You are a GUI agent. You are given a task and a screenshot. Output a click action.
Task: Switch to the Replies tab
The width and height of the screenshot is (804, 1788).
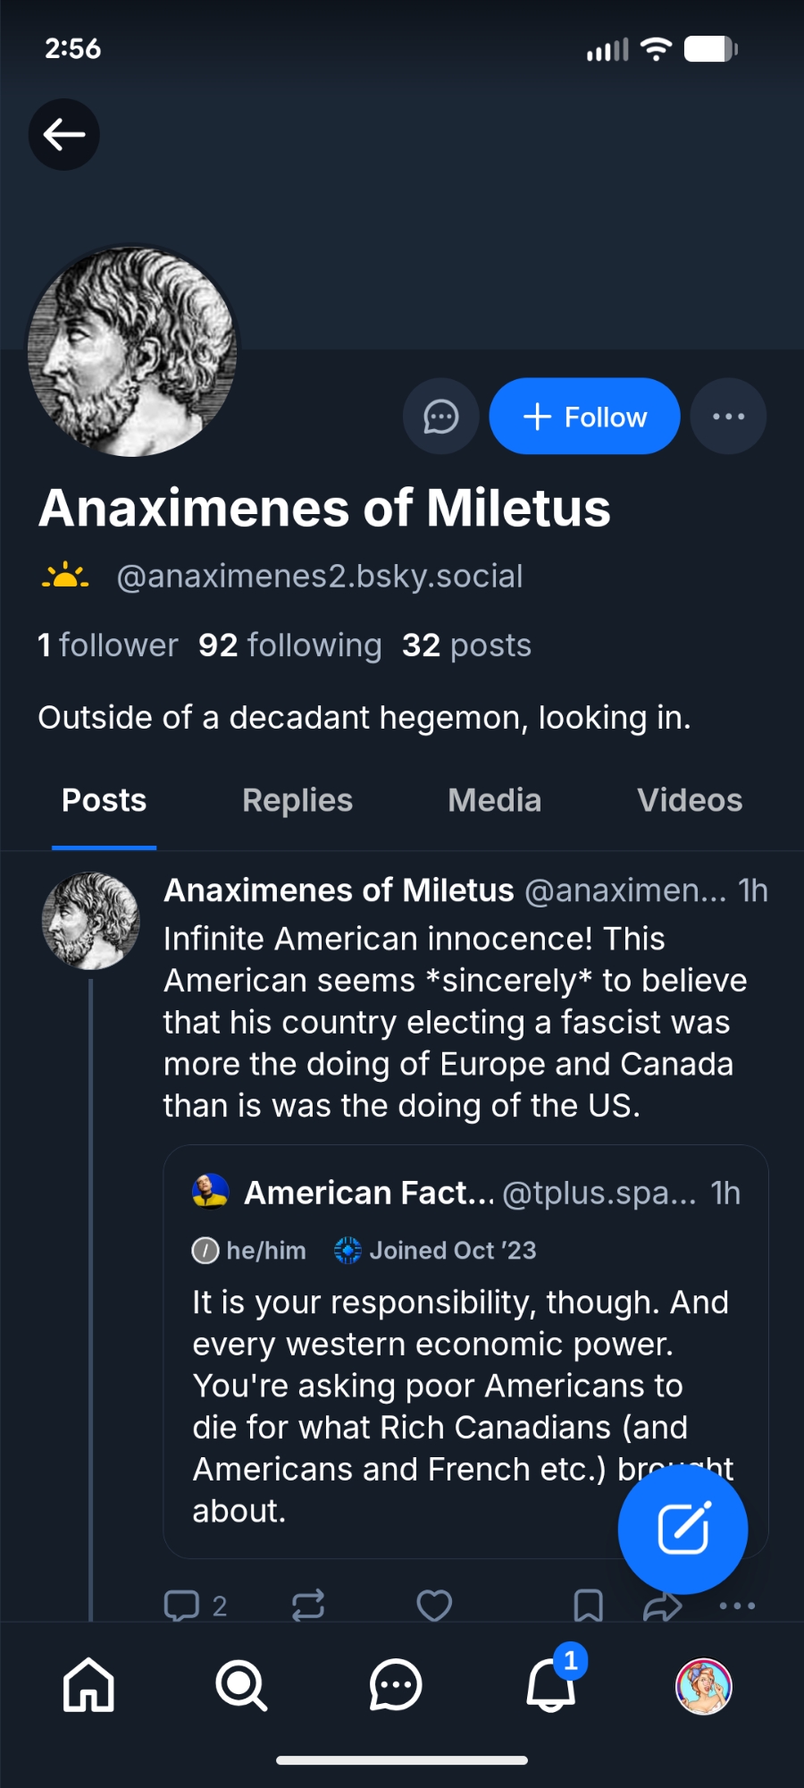297,800
